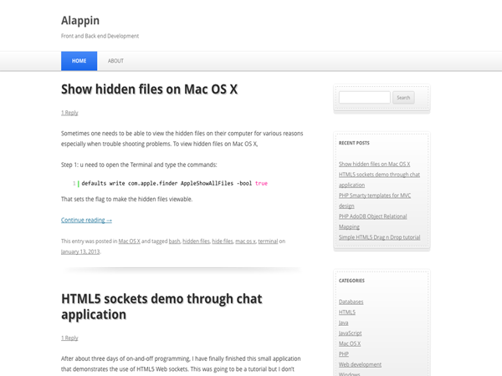Open 'Show hidden files on Mac OS X' post title
The image size is (502, 376).
pos(149,89)
